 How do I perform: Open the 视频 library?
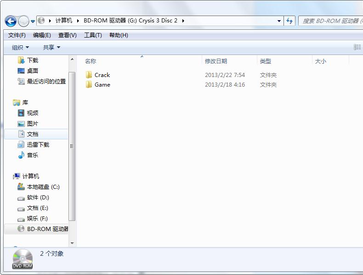[x=33, y=113]
